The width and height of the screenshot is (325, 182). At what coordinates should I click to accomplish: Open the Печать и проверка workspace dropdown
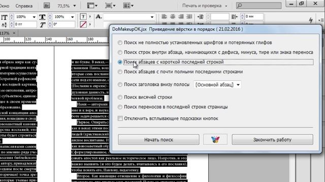click(205, 6)
